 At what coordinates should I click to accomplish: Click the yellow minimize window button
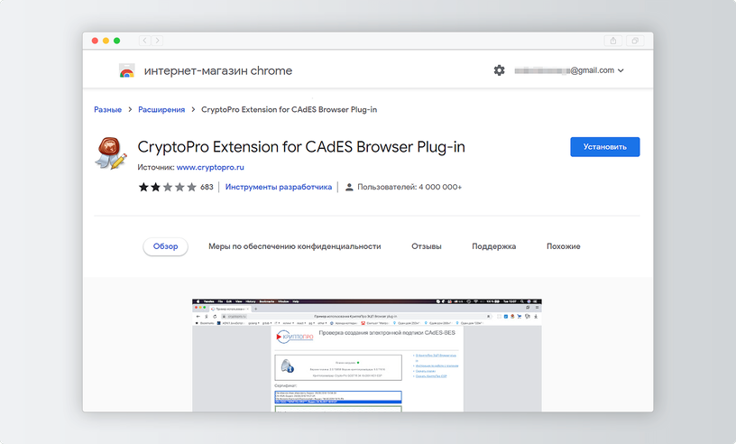pos(106,41)
